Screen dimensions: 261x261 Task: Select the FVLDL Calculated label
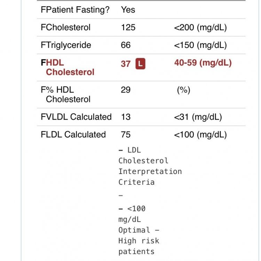[76, 117]
